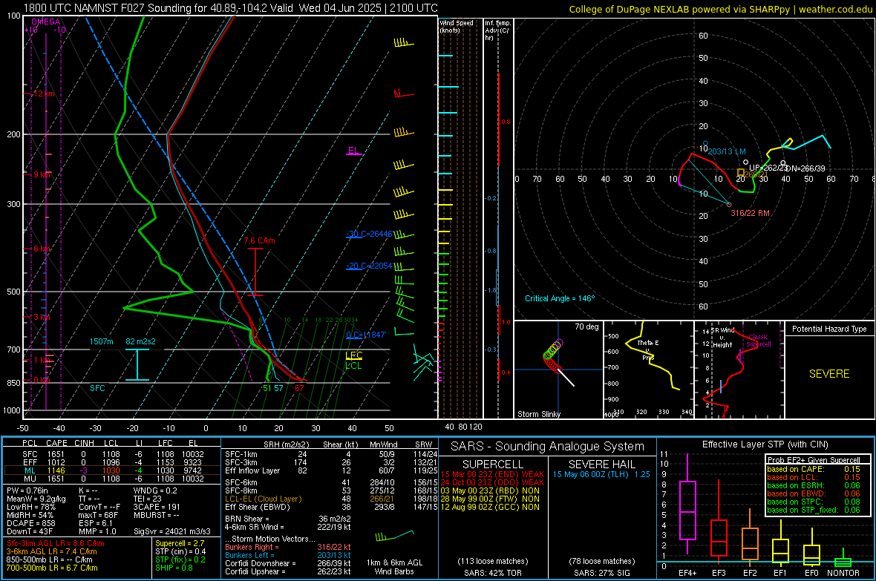Viewport: 876px width, 581px height.
Task: Click the 82 m2s2 helicity label
Action: pos(141,341)
